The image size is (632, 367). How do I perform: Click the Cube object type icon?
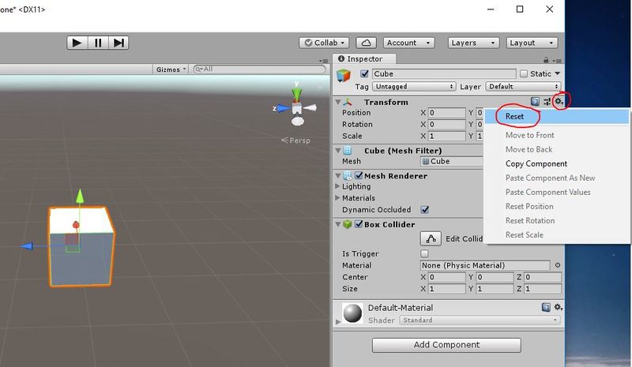344,75
